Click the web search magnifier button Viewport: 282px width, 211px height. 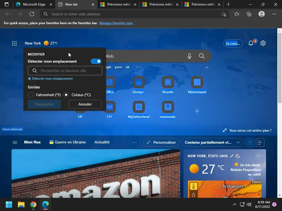tap(202, 56)
